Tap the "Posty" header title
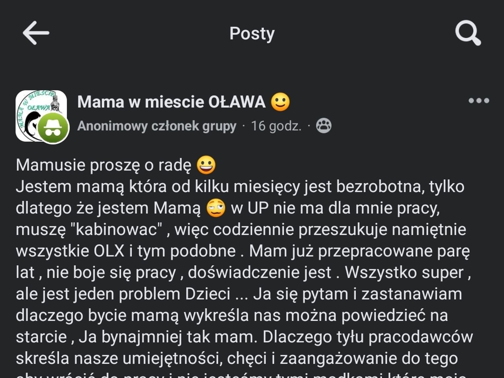Image resolution: width=504 pixels, height=378 pixels. click(252, 33)
